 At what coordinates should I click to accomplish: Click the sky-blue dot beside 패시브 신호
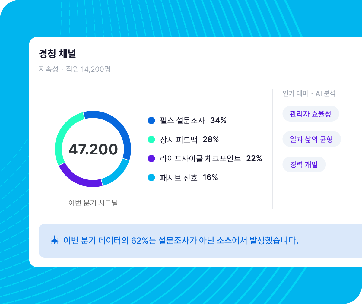click(151, 177)
